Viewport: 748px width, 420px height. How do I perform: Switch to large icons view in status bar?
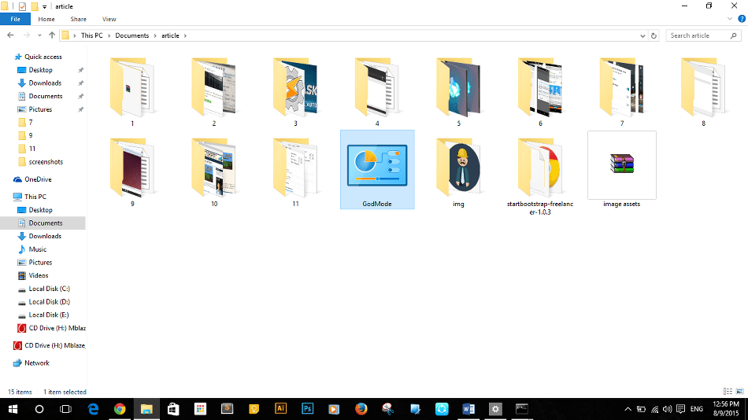tap(739, 392)
